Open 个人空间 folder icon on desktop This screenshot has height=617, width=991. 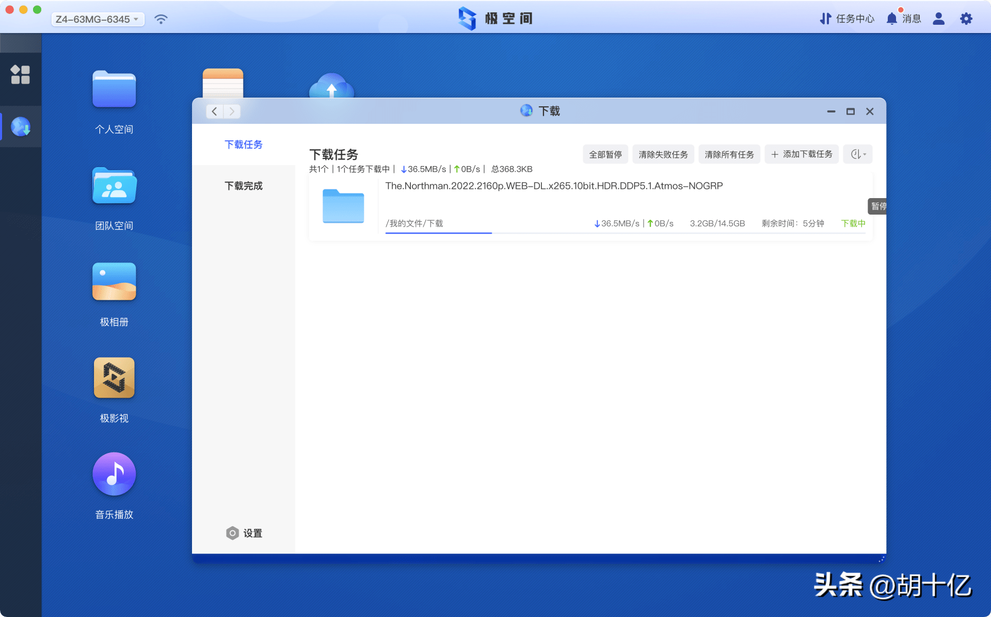(x=114, y=89)
